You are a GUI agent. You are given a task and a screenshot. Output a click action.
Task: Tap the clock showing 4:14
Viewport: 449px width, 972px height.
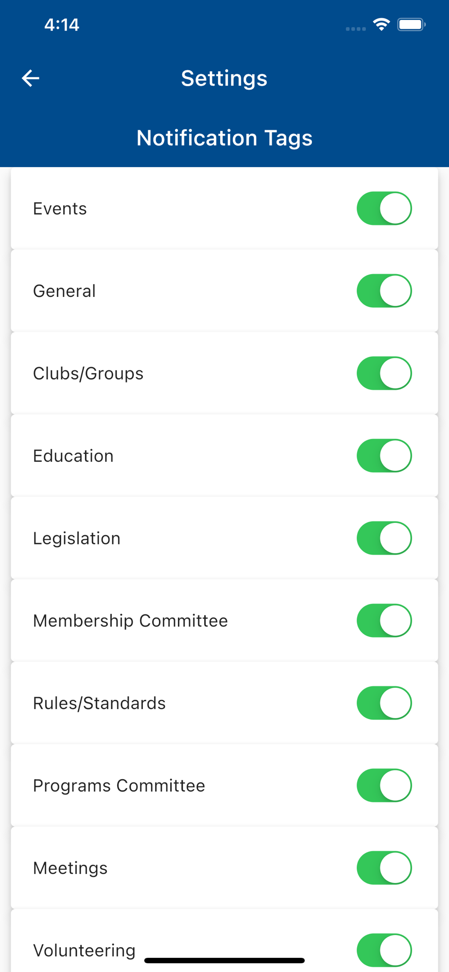click(x=62, y=25)
